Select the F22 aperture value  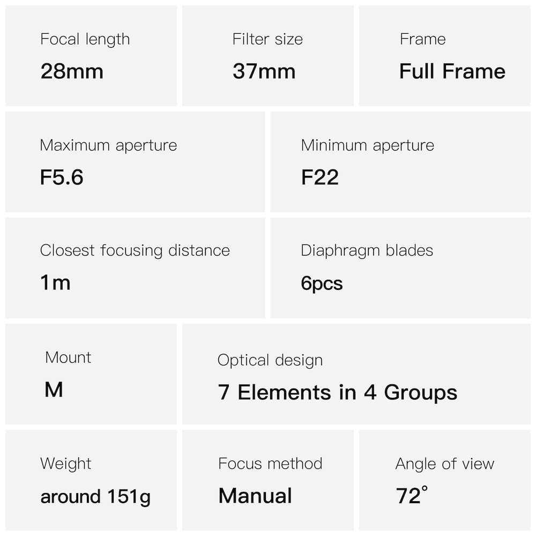319,177
